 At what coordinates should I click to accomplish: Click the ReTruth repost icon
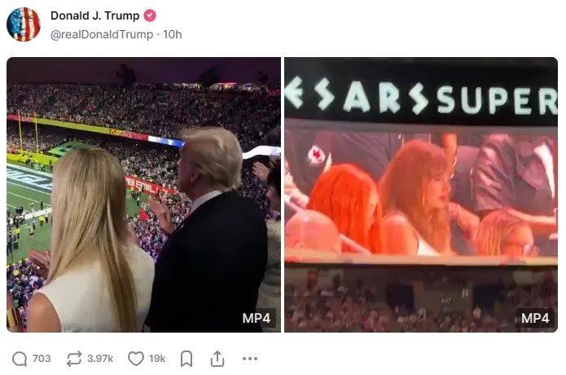click(74, 359)
